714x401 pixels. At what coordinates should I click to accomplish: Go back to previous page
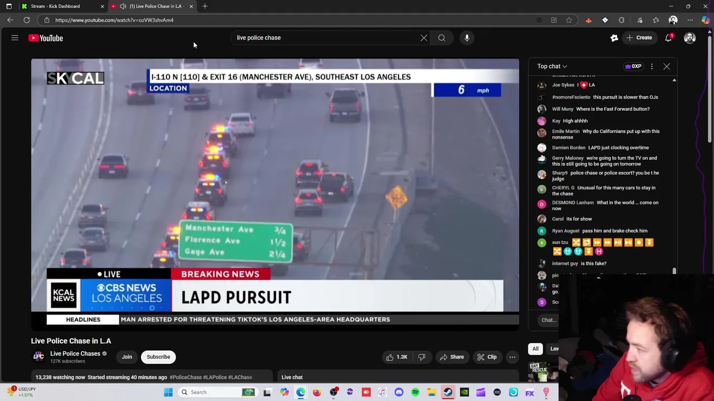pyautogui.click(x=10, y=20)
